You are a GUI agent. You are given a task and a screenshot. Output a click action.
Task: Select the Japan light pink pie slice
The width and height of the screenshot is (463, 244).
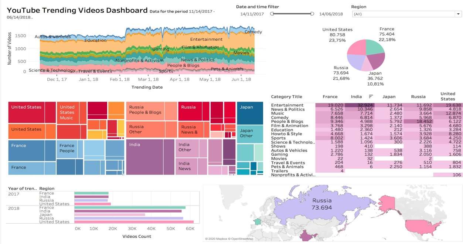point(367,64)
